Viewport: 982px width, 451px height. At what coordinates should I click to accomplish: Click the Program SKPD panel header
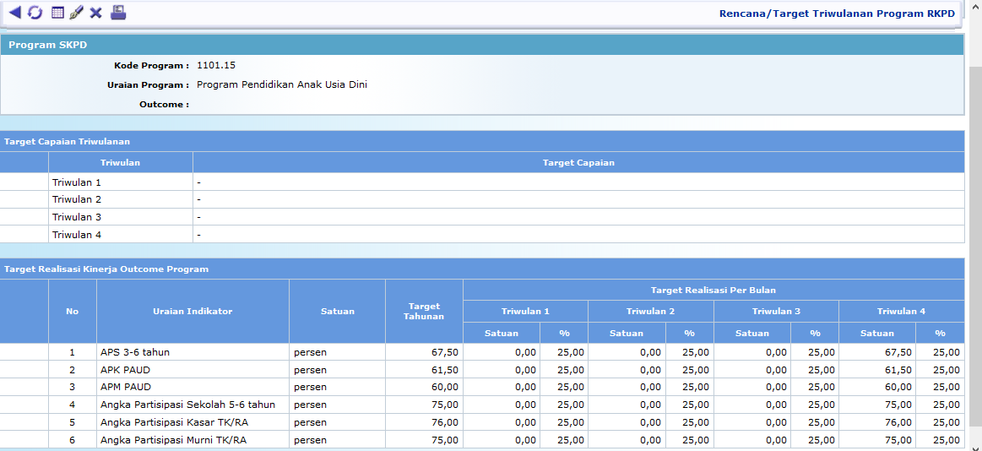coord(48,45)
